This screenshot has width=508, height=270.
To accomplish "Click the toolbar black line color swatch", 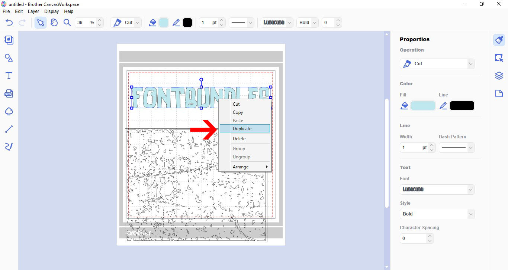I will 187,23.
